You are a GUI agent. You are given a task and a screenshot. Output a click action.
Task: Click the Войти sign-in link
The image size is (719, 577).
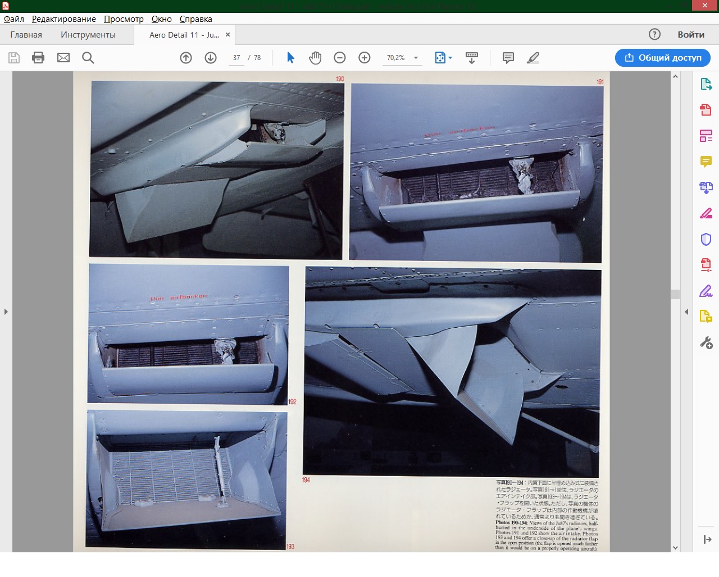pos(691,35)
